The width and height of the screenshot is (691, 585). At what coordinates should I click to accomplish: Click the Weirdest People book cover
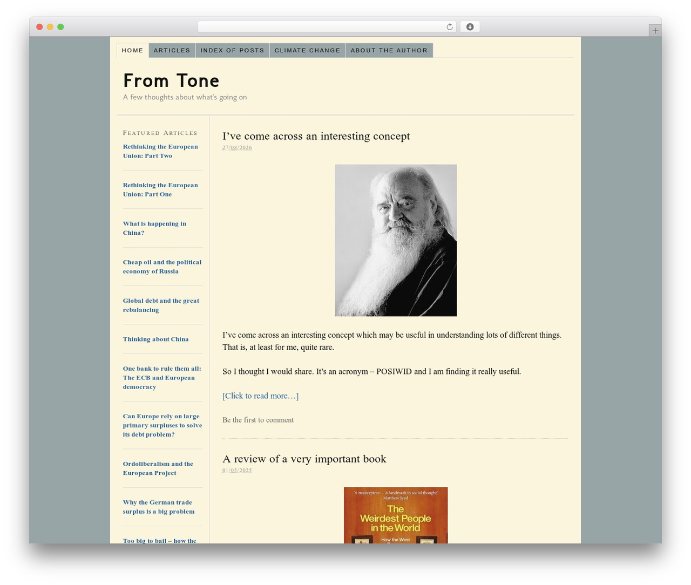(x=396, y=515)
